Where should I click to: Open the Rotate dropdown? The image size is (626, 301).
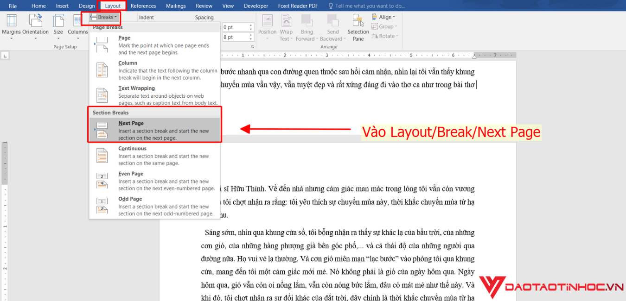coord(384,36)
